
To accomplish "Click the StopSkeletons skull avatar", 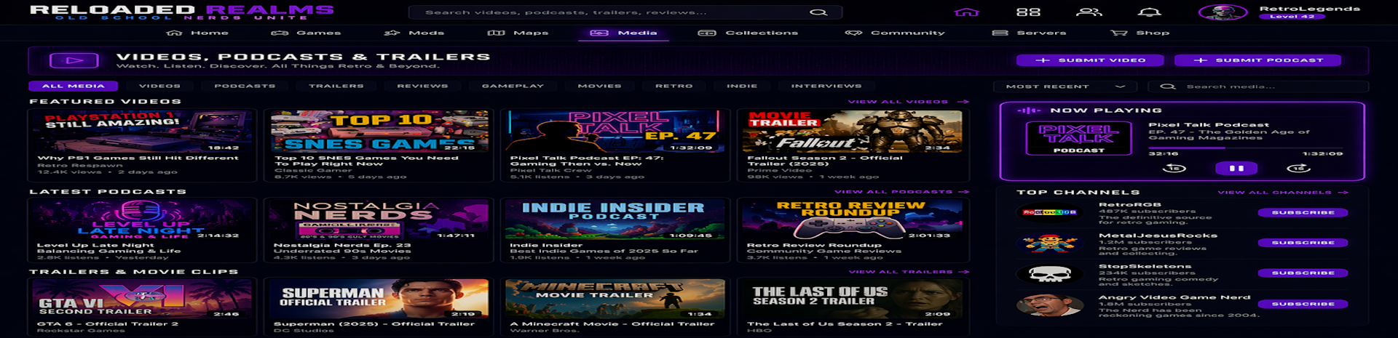I will (1049, 274).
